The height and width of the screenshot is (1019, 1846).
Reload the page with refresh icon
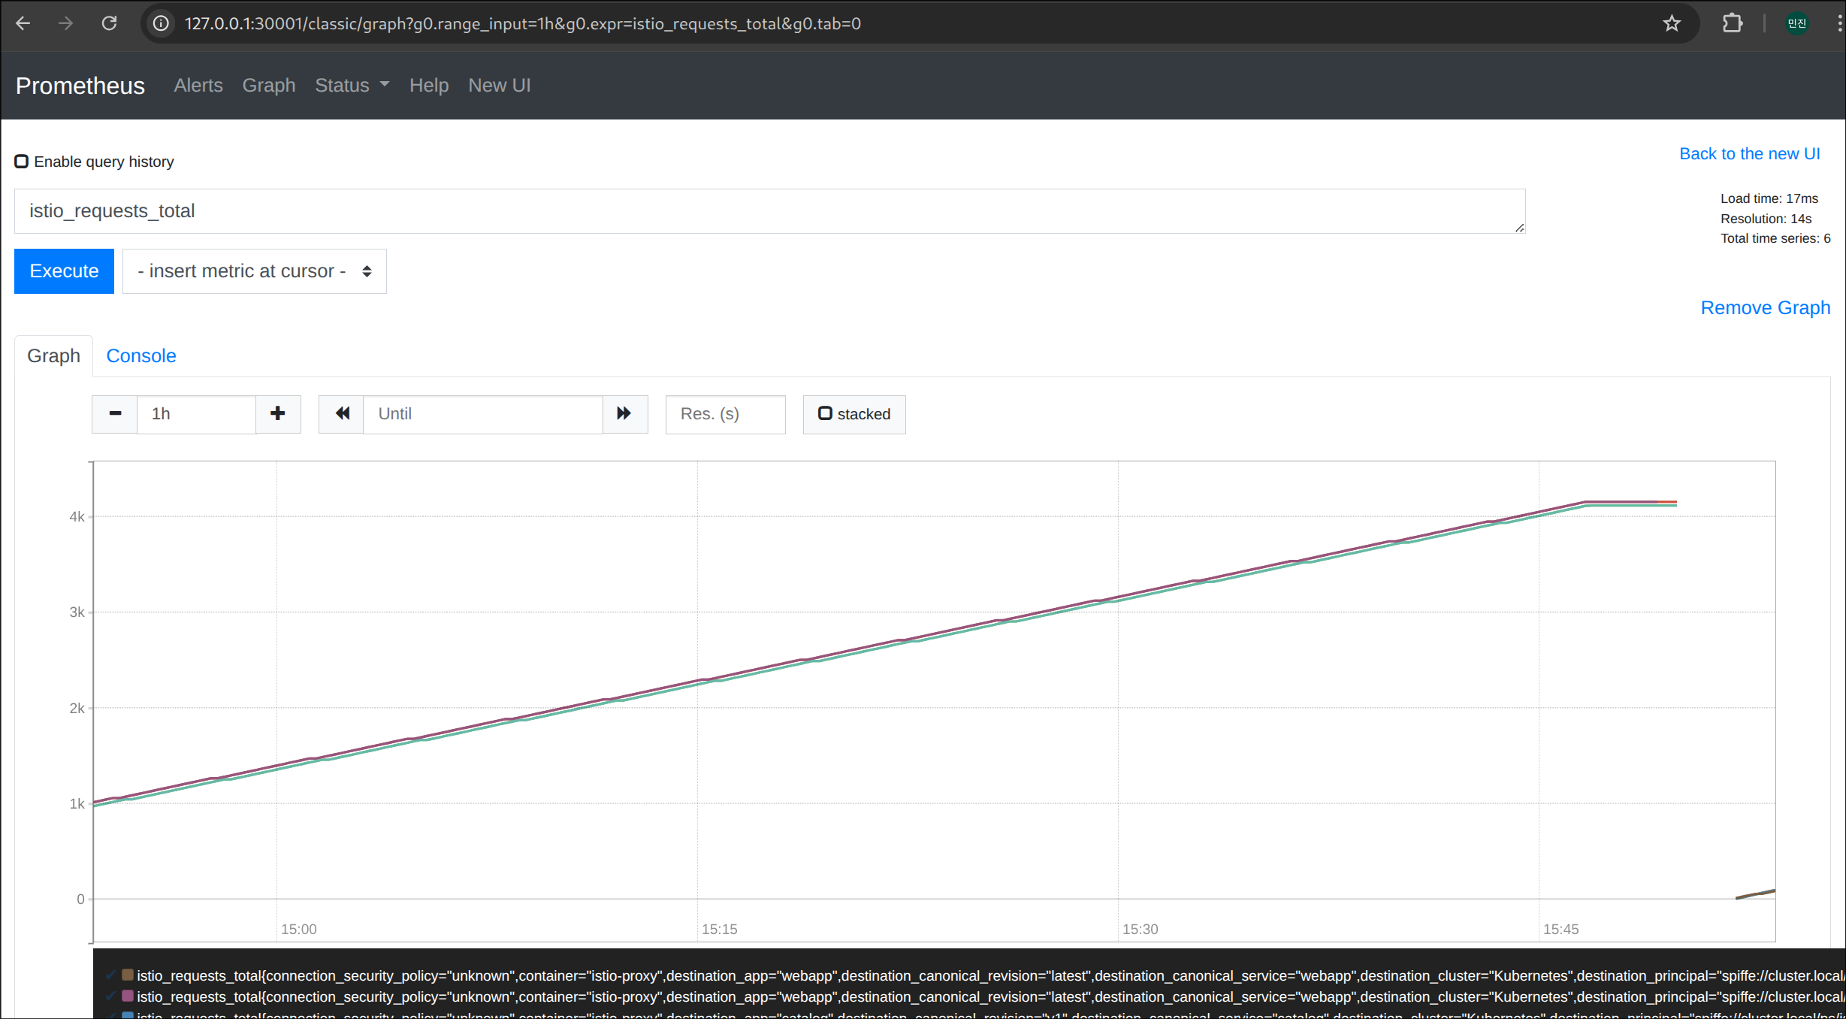(110, 23)
